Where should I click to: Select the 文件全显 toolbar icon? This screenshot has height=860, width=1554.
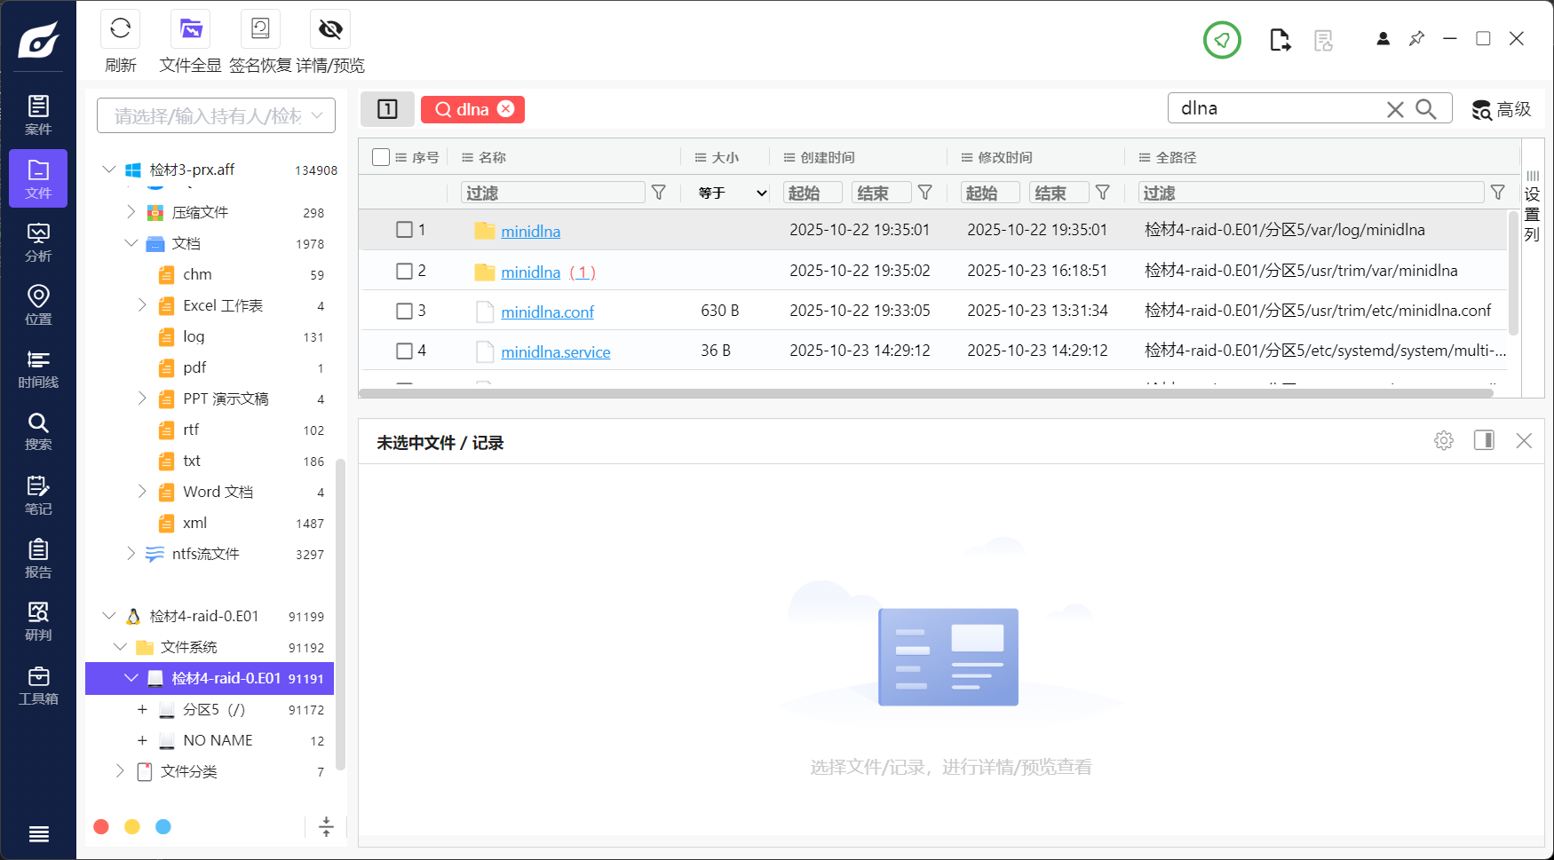pos(189,28)
